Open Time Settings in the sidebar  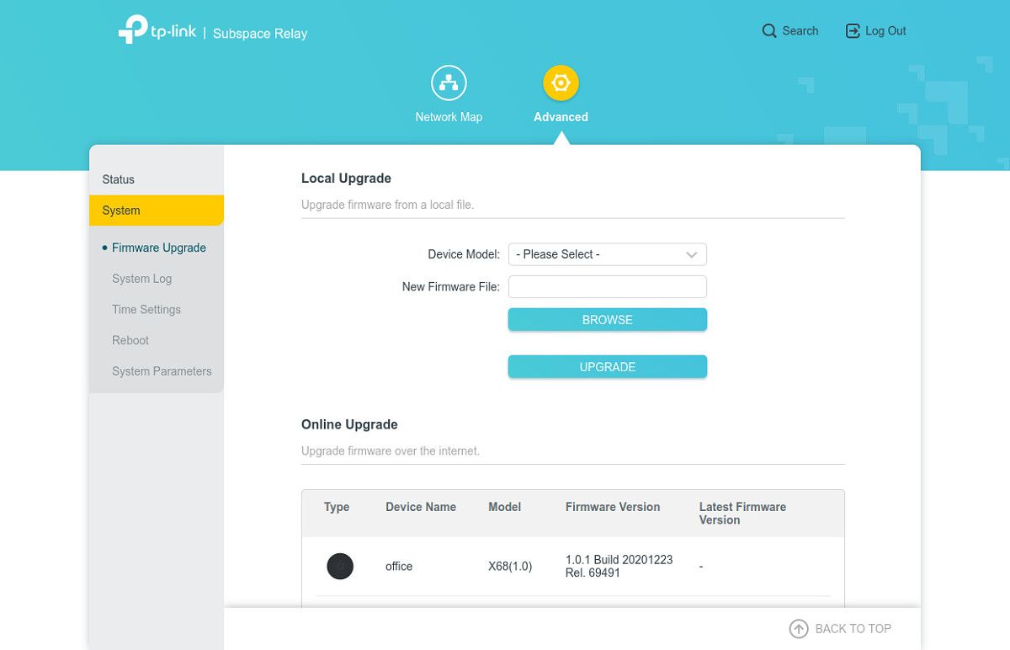[146, 310]
